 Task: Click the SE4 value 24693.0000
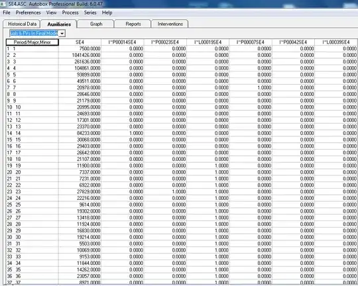pos(80,114)
